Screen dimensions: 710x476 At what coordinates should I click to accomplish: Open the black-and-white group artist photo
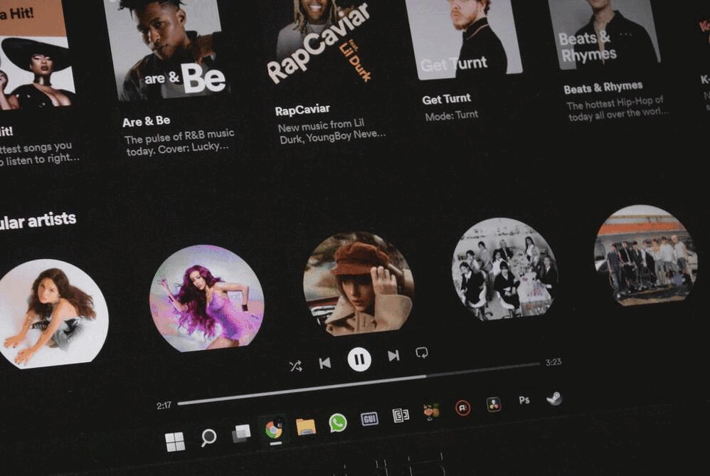click(x=505, y=269)
